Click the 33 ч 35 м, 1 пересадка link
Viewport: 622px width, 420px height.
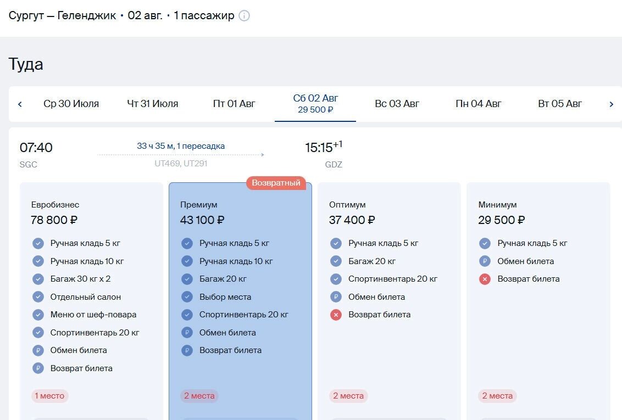click(x=181, y=146)
